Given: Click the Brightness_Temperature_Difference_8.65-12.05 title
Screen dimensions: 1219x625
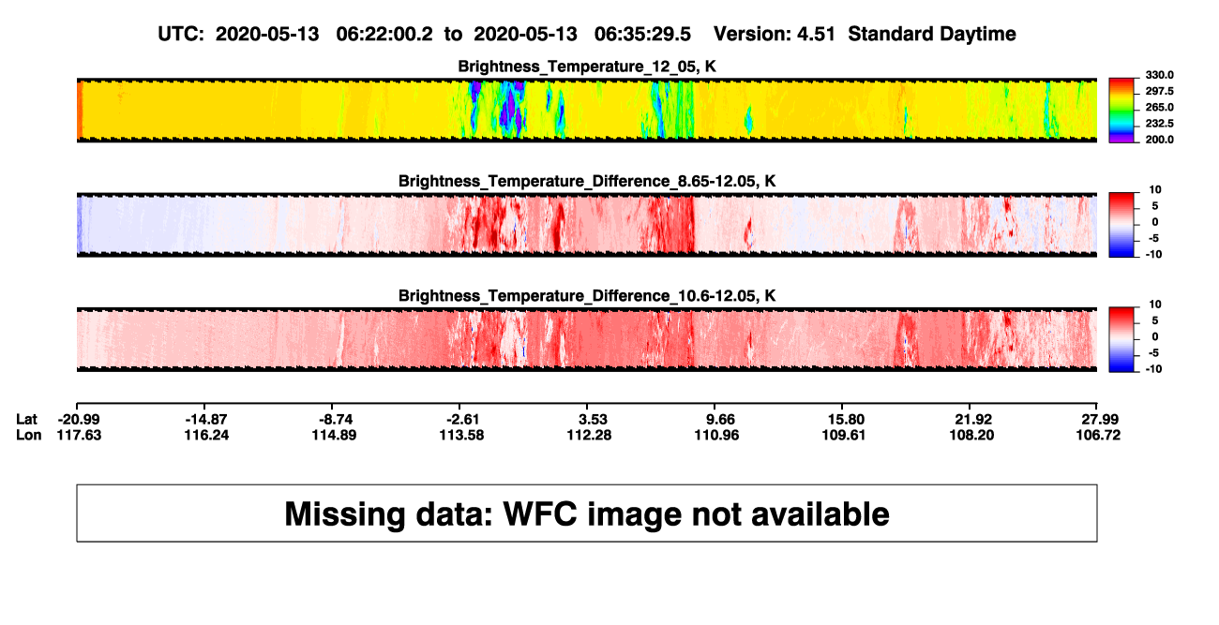Looking at the screenshot, I should pyautogui.click(x=587, y=181).
